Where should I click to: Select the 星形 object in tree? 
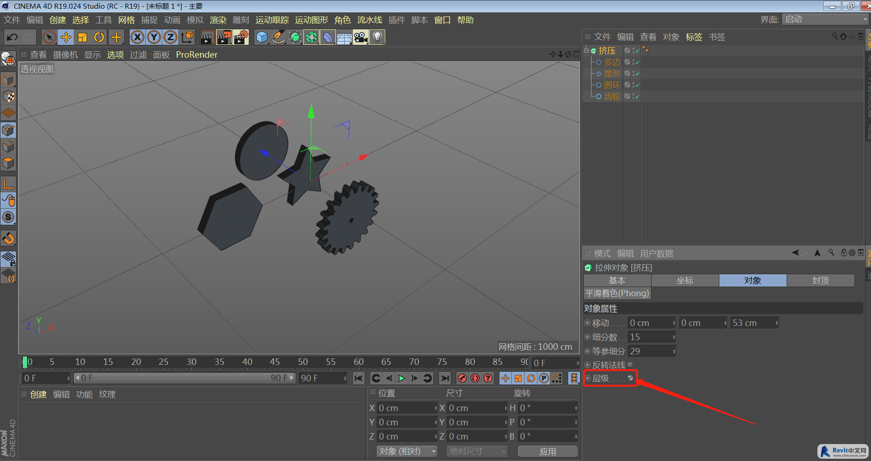coord(612,73)
